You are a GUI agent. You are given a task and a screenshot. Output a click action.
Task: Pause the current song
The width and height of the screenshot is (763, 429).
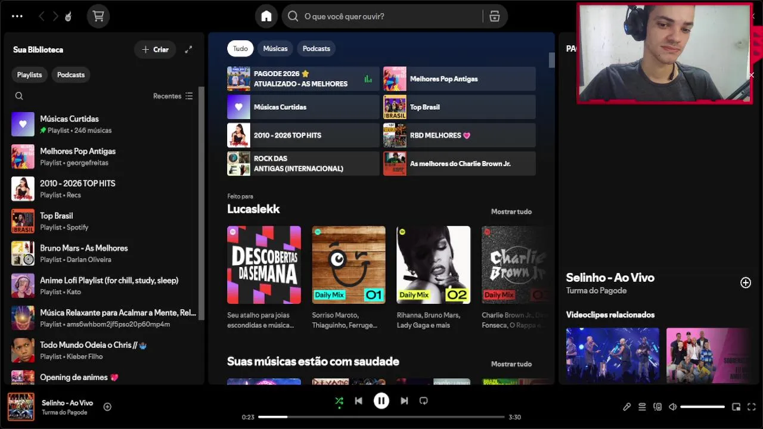[381, 401]
